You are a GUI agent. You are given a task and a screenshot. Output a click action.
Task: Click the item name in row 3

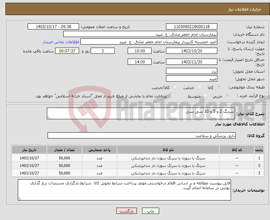pyautogui.click(x=168, y=173)
